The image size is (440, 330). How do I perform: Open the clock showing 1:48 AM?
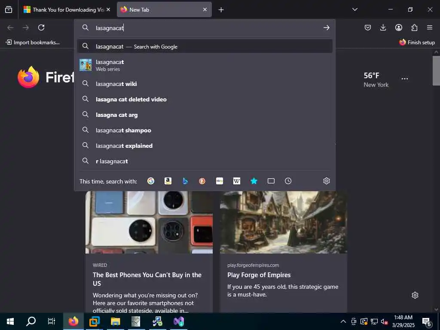click(x=403, y=321)
